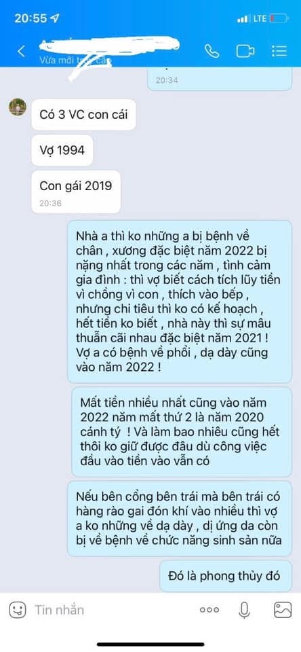Tap message starting 'Mất tiền nhiều nhất'
This screenshot has width=301, height=652.
182,432
